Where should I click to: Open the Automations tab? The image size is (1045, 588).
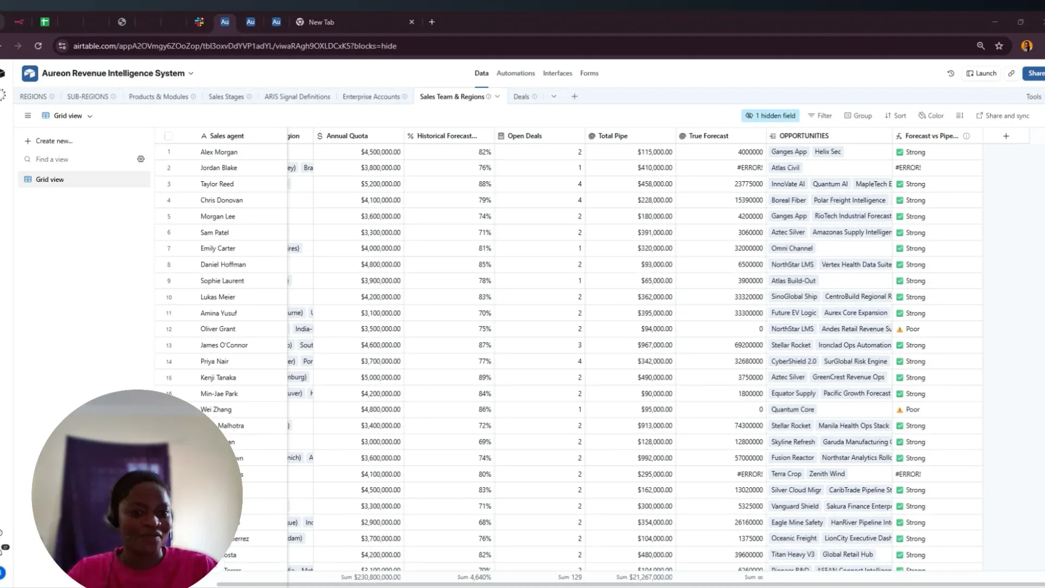[515, 73]
